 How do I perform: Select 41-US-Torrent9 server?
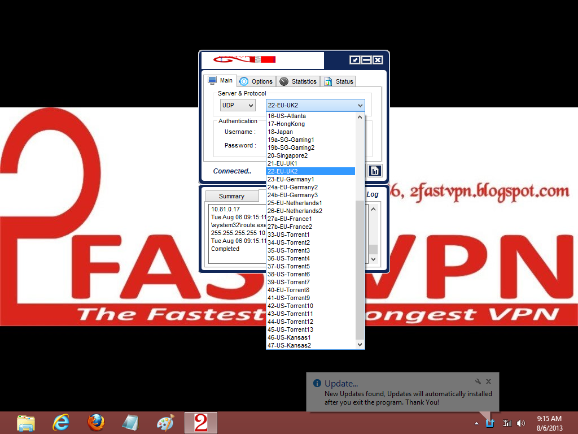pyautogui.click(x=310, y=298)
